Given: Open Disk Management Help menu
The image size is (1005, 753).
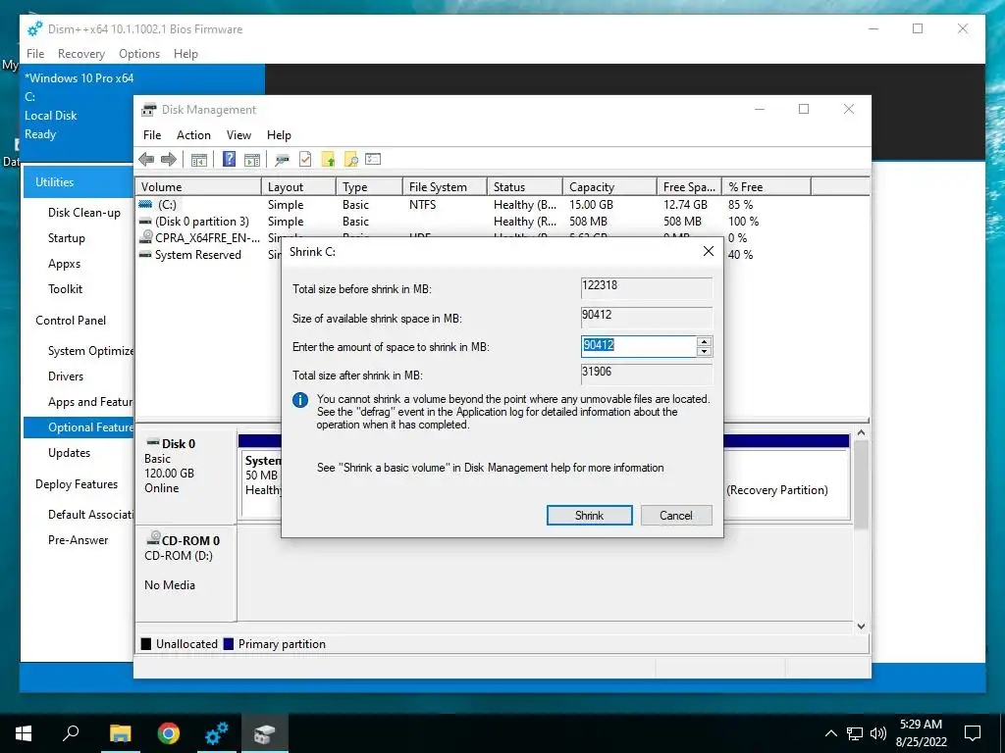Looking at the screenshot, I should [279, 135].
